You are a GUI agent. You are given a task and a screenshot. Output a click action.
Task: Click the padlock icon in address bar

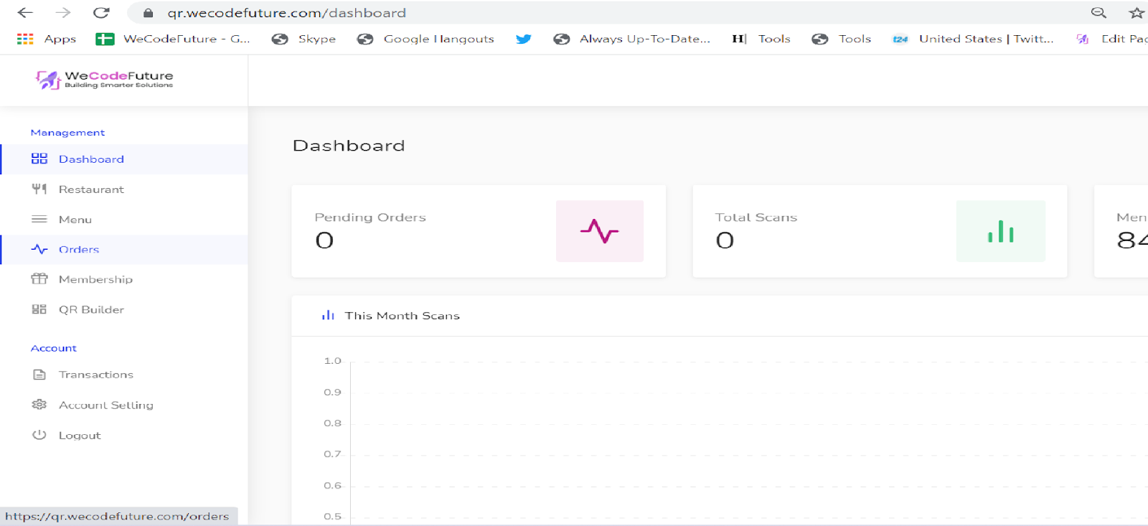pyautogui.click(x=149, y=13)
